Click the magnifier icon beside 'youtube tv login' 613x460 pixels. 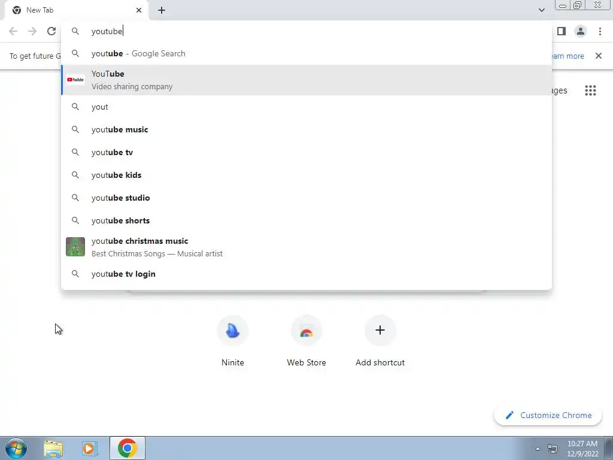coord(75,274)
